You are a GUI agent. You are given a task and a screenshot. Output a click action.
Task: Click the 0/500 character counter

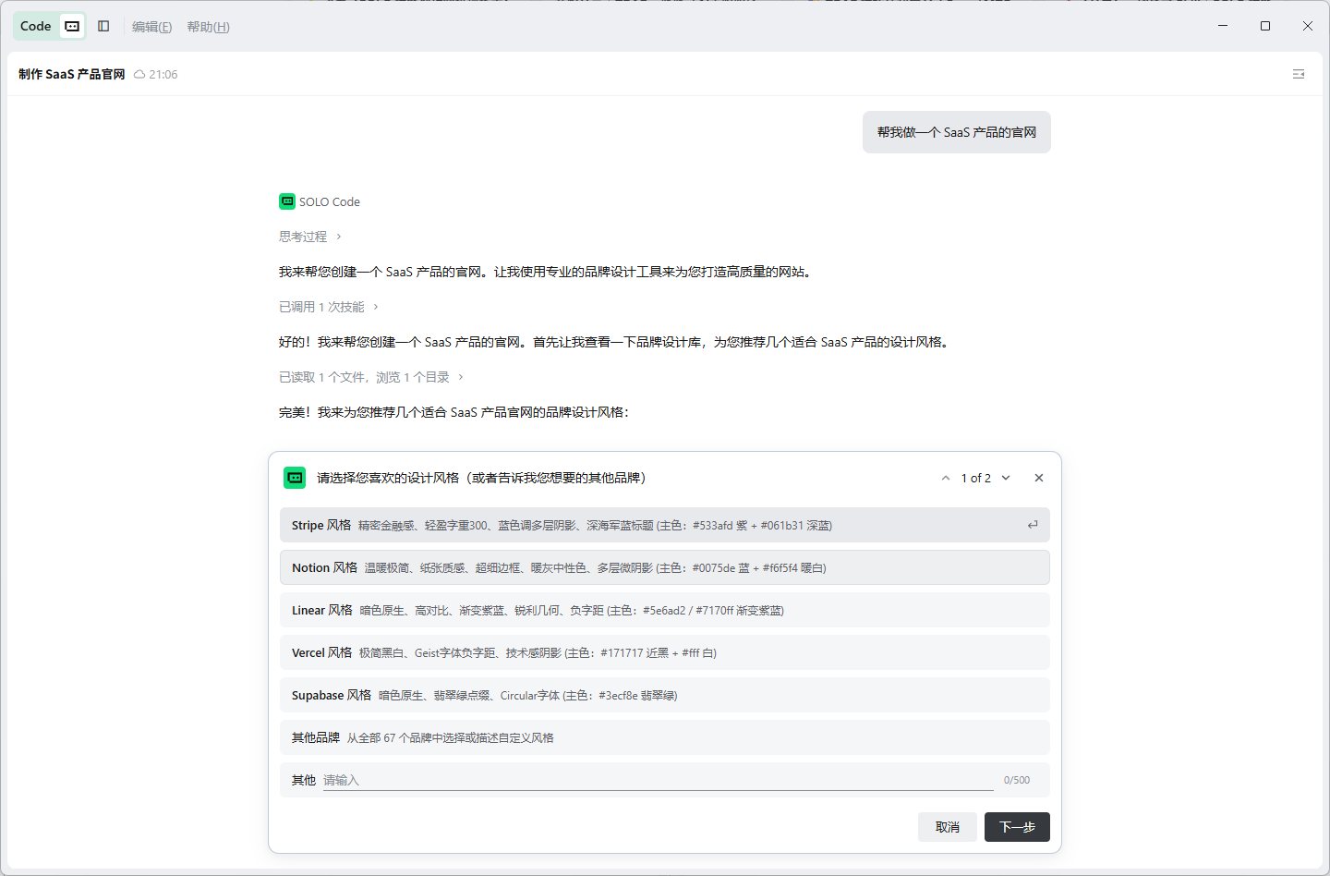coord(1017,780)
